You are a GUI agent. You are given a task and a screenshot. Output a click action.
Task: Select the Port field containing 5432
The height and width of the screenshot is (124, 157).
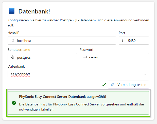[137, 40]
